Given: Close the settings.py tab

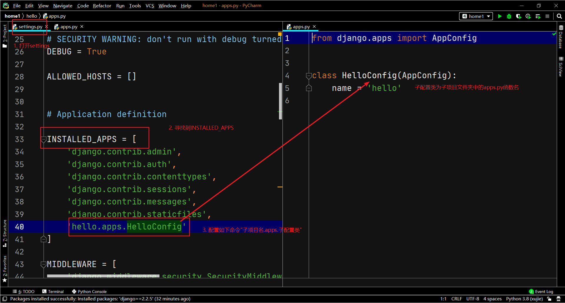Looking at the screenshot, I should coord(46,26).
